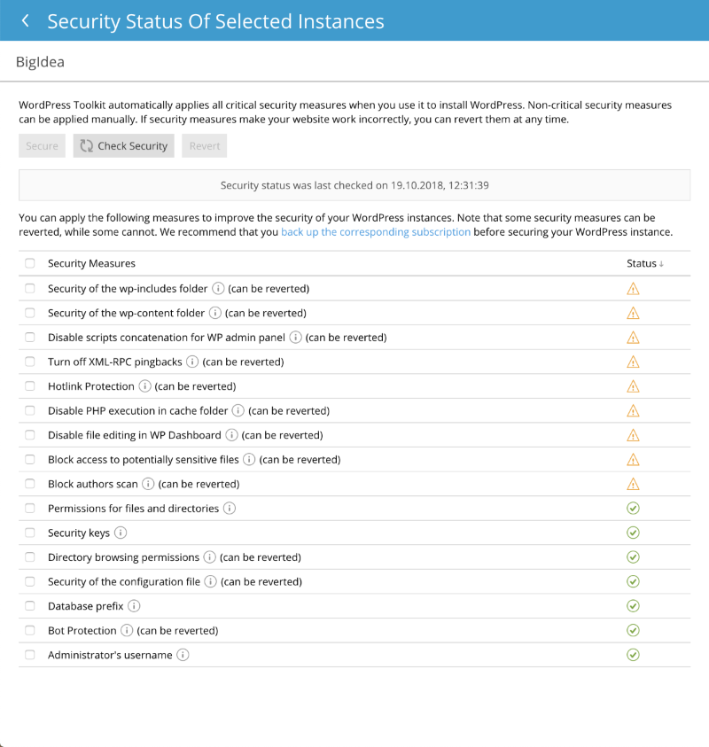This screenshot has height=747, width=709.
Task: Show info tooltip for Hotlink Protection
Action: [x=144, y=386]
